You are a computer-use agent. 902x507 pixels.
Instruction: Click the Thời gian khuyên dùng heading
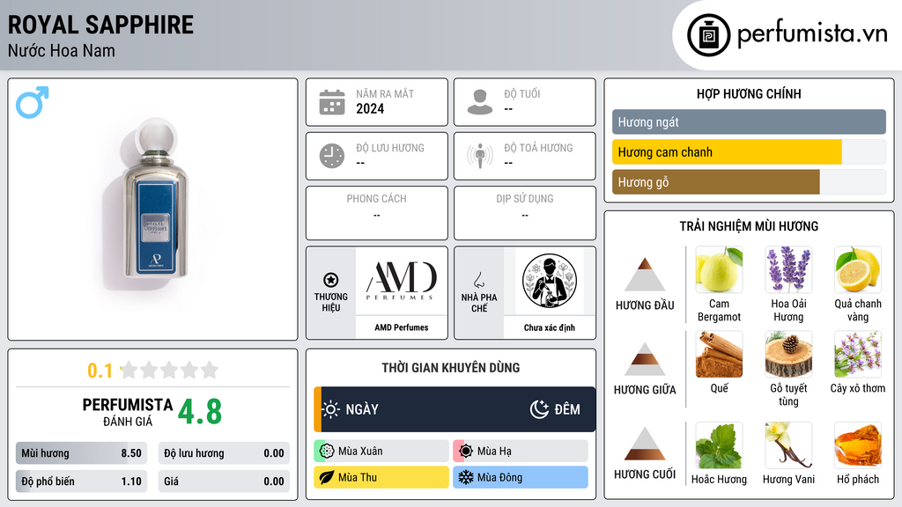[451, 367]
